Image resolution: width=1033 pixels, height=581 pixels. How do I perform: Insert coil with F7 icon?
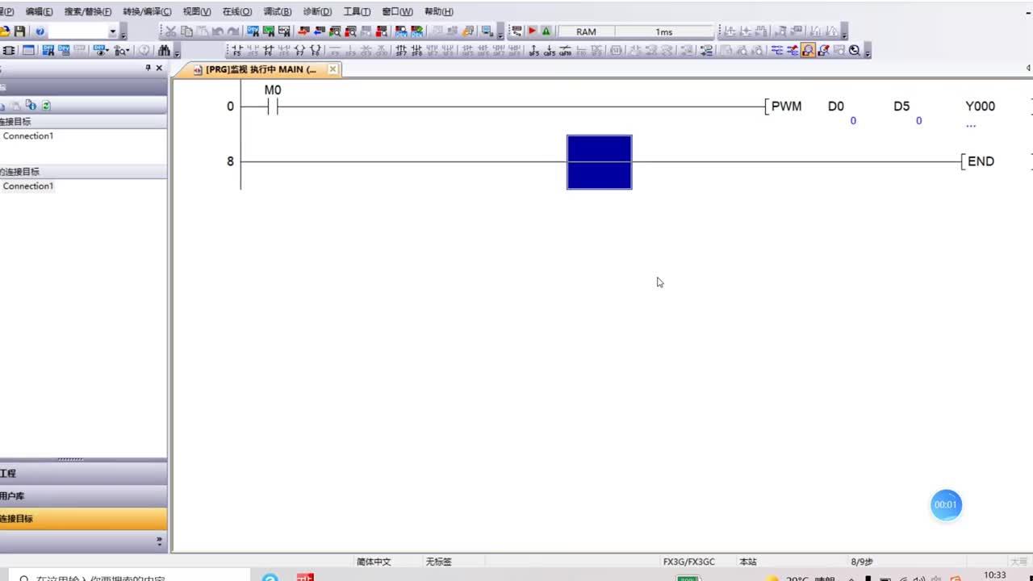(299, 50)
